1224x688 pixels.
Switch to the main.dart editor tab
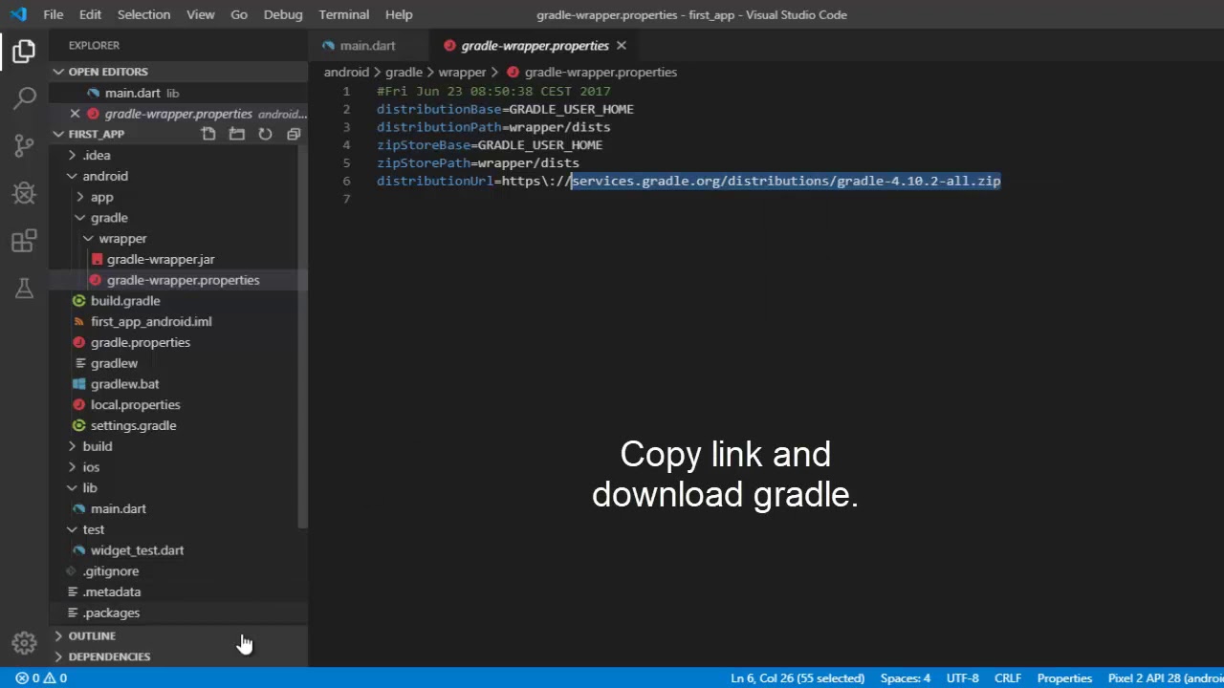pyautogui.click(x=367, y=46)
